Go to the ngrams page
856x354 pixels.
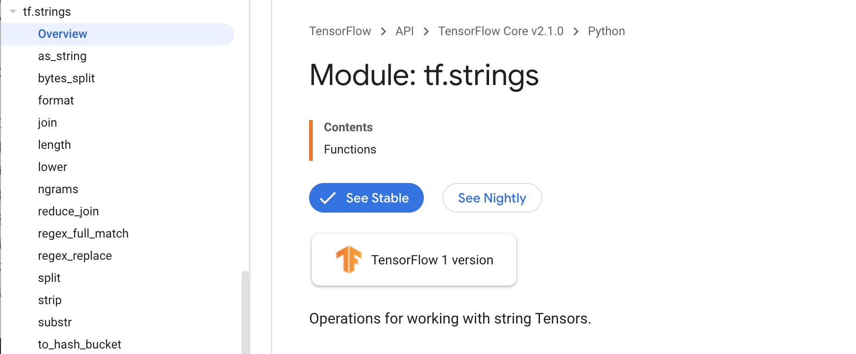tap(58, 189)
